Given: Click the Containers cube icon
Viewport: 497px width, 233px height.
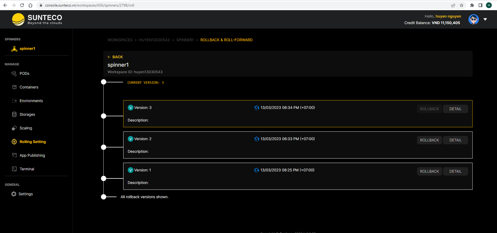Looking at the screenshot, I should pos(14,87).
